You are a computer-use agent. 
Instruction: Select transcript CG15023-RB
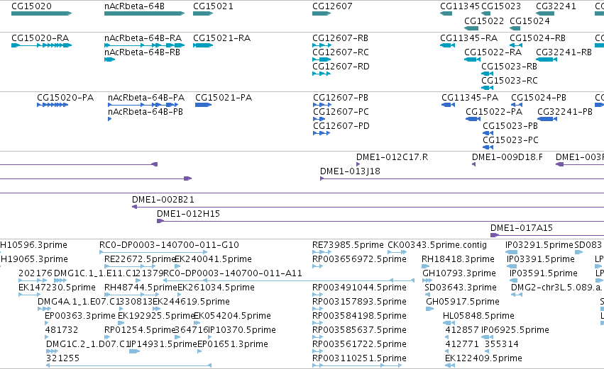[509, 66]
